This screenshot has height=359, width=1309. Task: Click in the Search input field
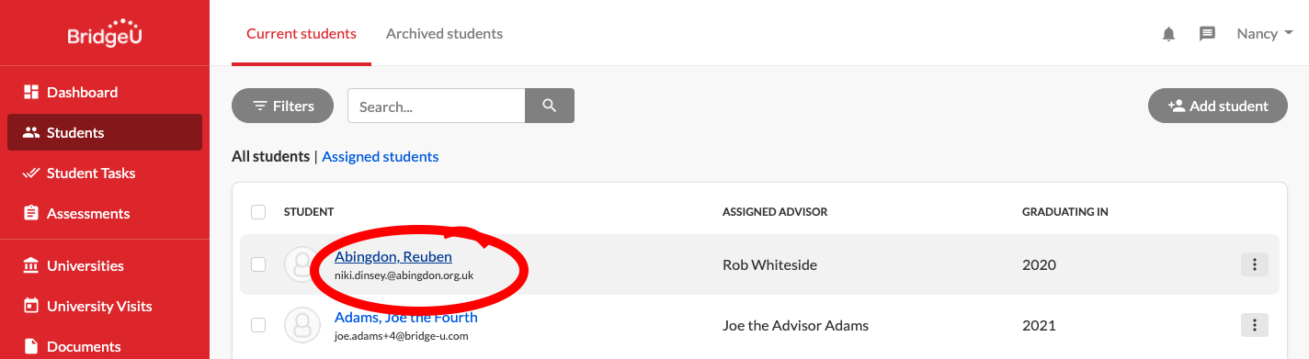(436, 106)
